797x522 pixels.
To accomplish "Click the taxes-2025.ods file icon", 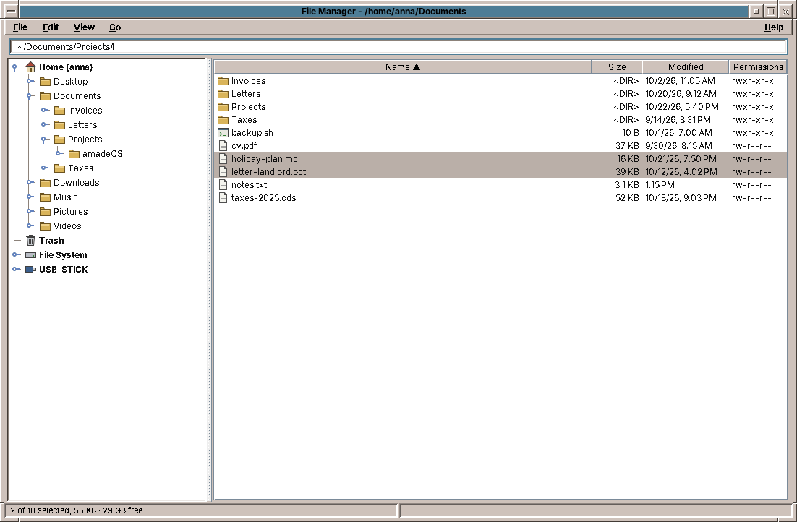I will click(223, 198).
